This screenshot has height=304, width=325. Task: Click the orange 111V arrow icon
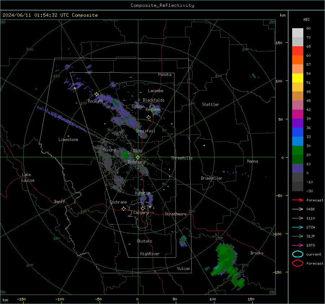click(x=298, y=218)
